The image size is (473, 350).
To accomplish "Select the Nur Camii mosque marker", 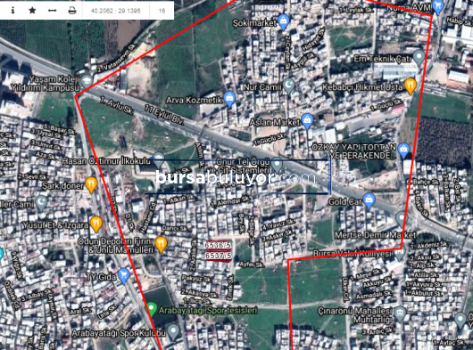I will (289, 86).
